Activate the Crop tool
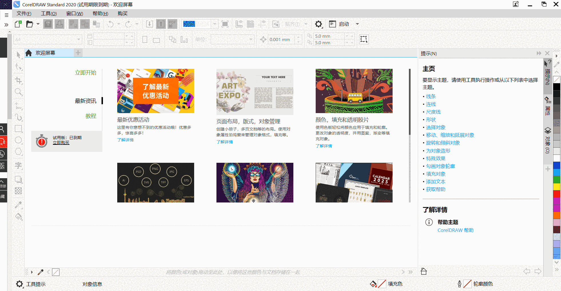 [x=18, y=81]
